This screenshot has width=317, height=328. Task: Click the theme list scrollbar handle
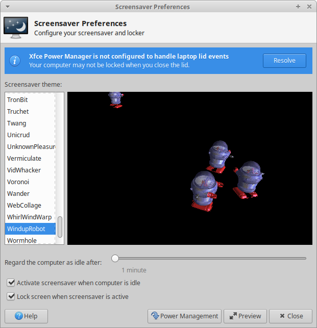click(60, 227)
